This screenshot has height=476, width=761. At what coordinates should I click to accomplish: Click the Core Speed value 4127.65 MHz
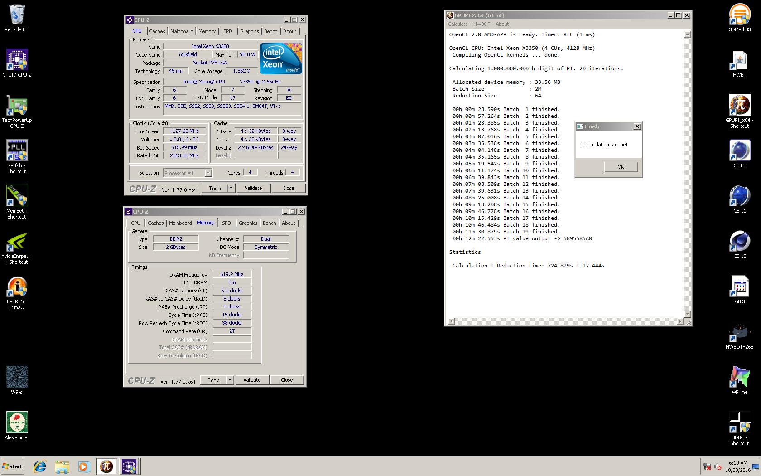pos(184,131)
